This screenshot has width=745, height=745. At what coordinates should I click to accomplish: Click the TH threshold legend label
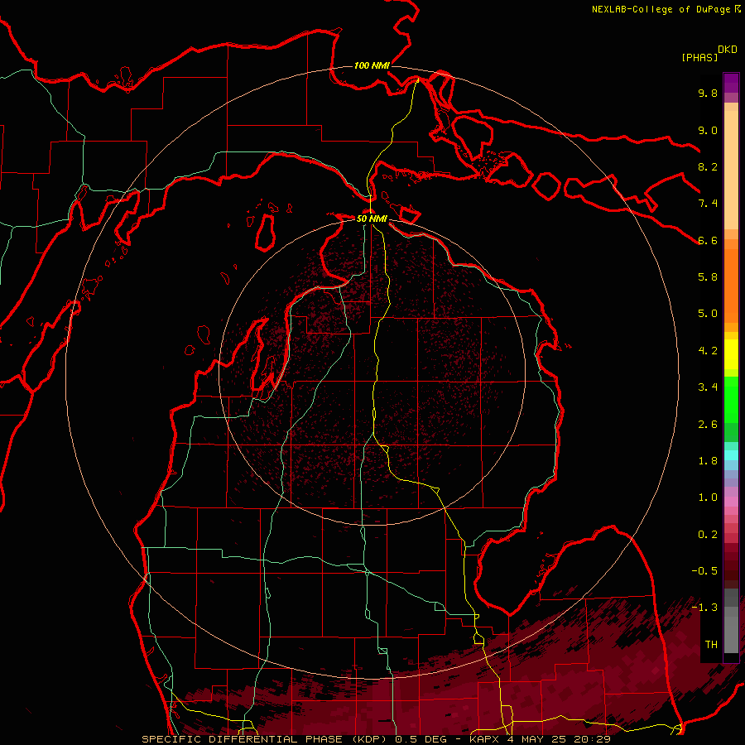711,645
